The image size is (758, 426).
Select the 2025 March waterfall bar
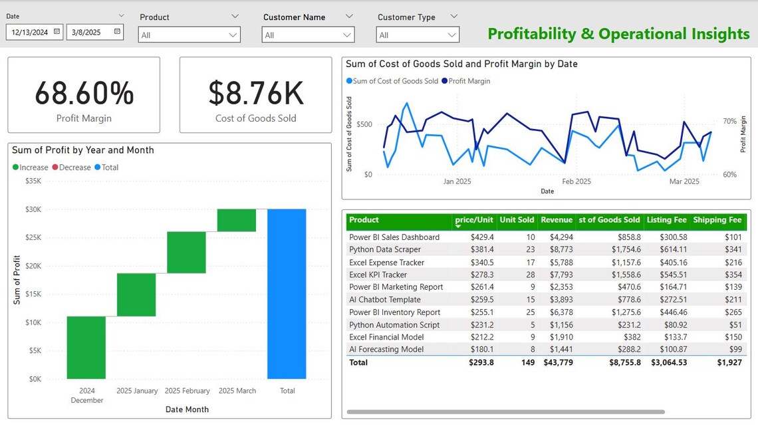(237, 220)
